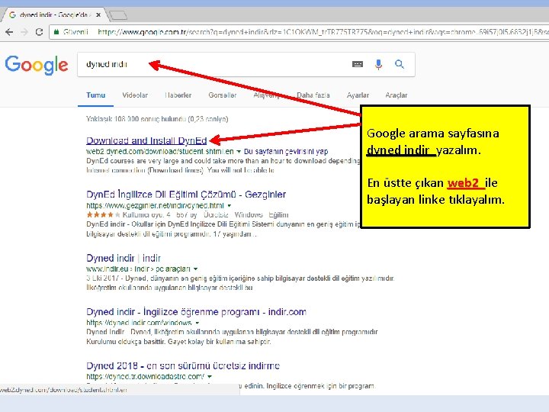Click the green secure padlock icon
Viewport: 549px width, 412px height.
tap(56, 32)
